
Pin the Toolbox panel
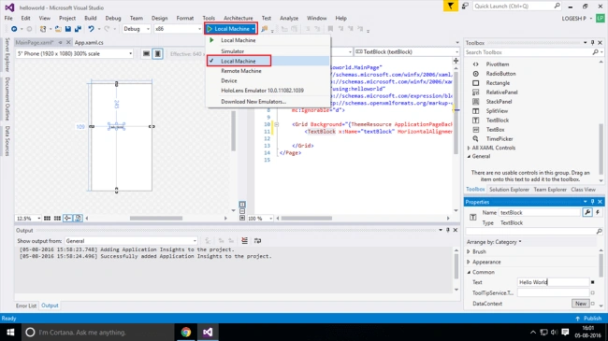click(592, 43)
